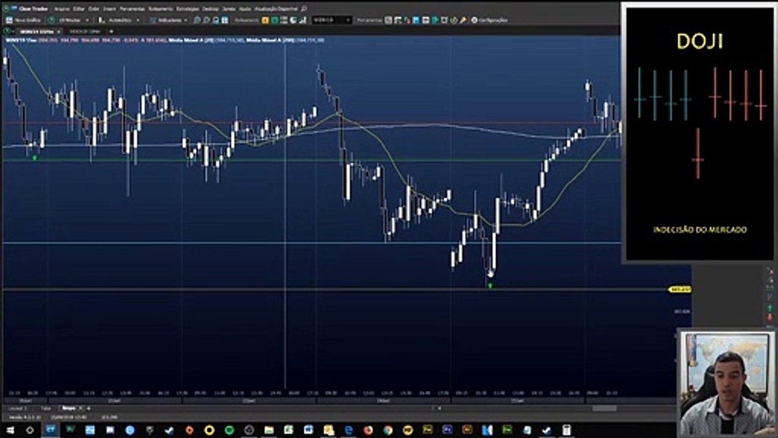
Task: Open Google Chrome from the taskbar
Action: coord(388,430)
